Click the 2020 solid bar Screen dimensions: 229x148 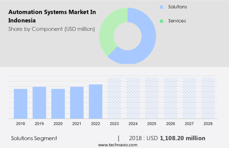click(58, 104)
